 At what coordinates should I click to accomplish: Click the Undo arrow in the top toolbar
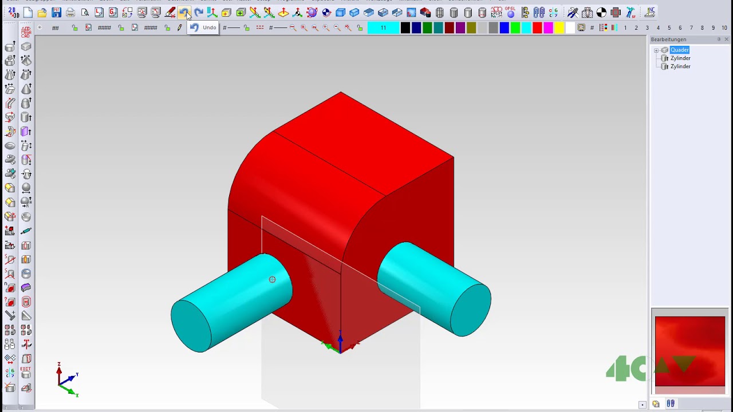(x=184, y=13)
